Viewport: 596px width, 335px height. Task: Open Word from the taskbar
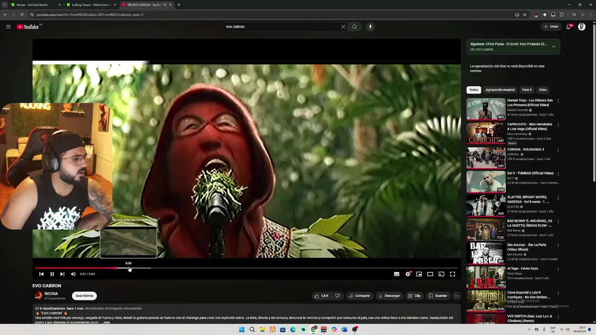click(x=344, y=329)
